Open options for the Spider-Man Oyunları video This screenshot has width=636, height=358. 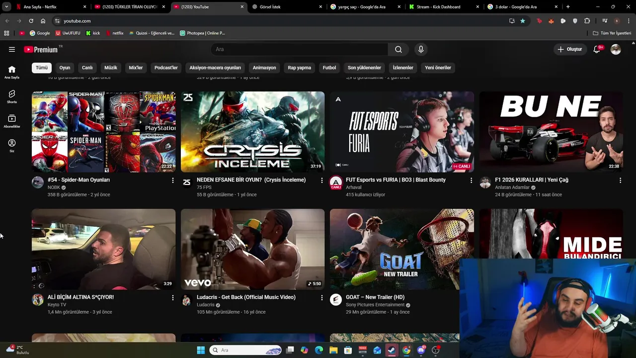click(173, 180)
